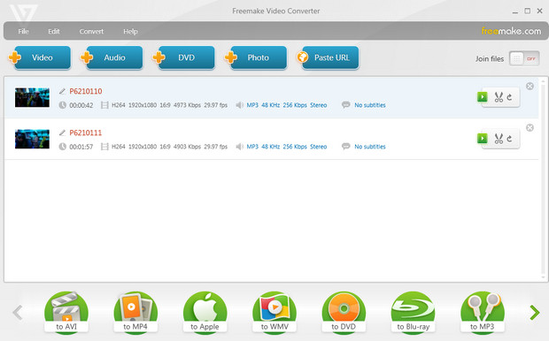Screen dimensions: 549x341
Task: Open subtitles options for P6210110
Action: point(370,105)
